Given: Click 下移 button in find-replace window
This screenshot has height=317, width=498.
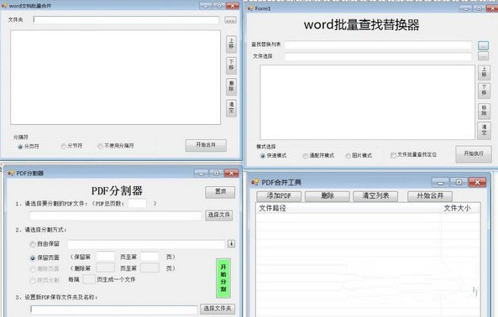Looking at the screenshot, I should (x=484, y=91).
